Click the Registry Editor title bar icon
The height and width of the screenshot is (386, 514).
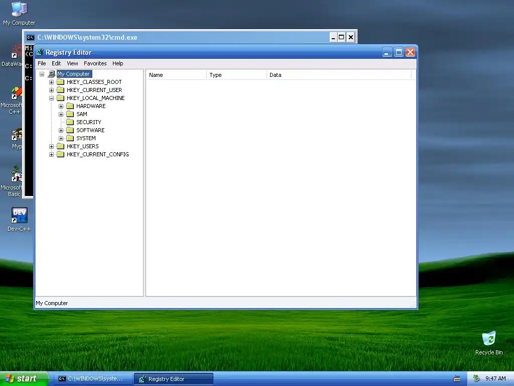[x=40, y=52]
